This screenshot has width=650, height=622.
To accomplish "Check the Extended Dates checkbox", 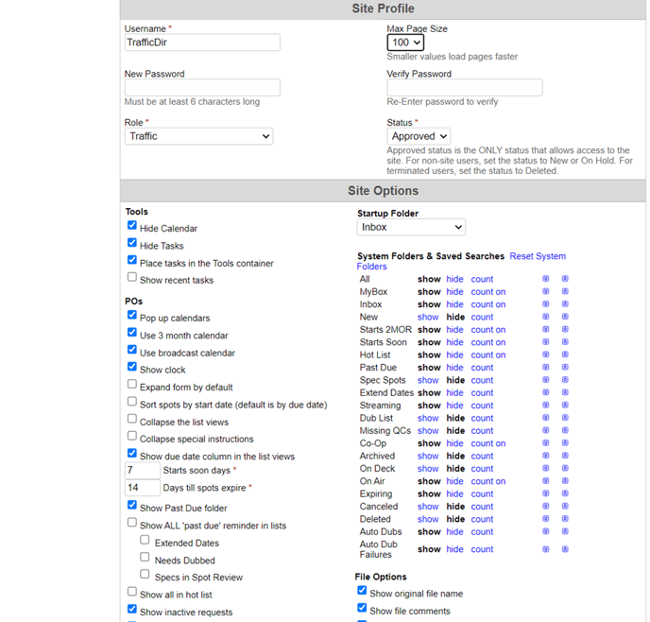I will [x=145, y=540].
